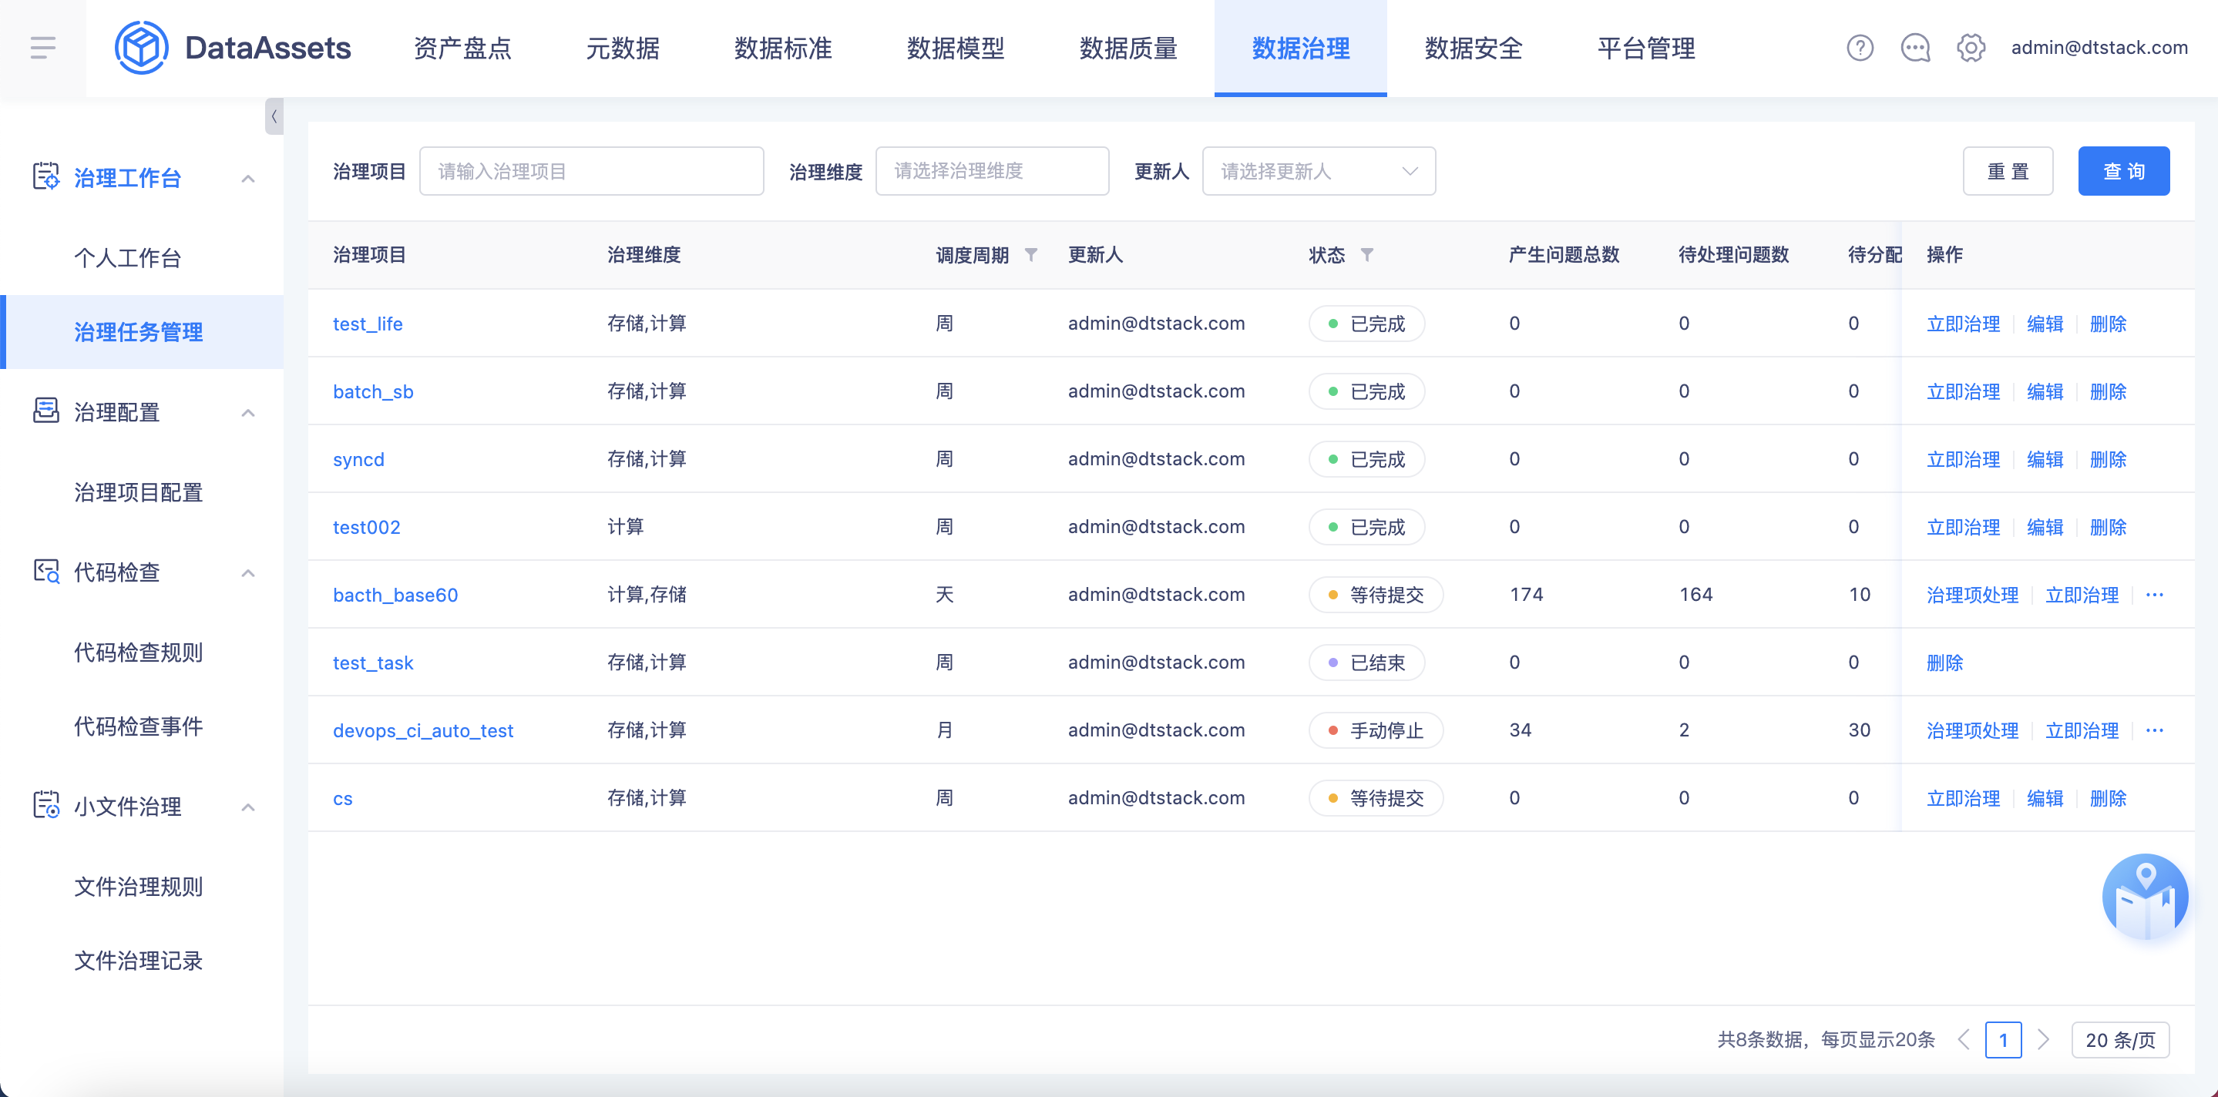Switch to 数据标准 tab

(x=783, y=47)
